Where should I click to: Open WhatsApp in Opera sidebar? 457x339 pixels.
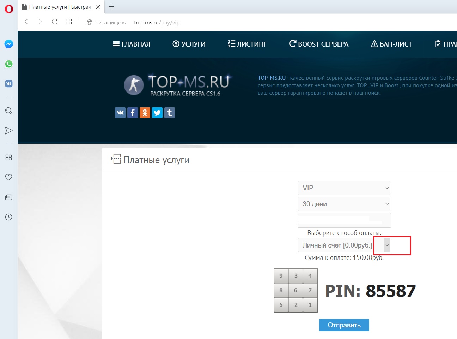click(9, 64)
